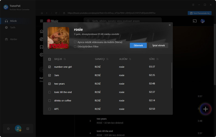Sort by SÜRE column icon

tap(157, 59)
